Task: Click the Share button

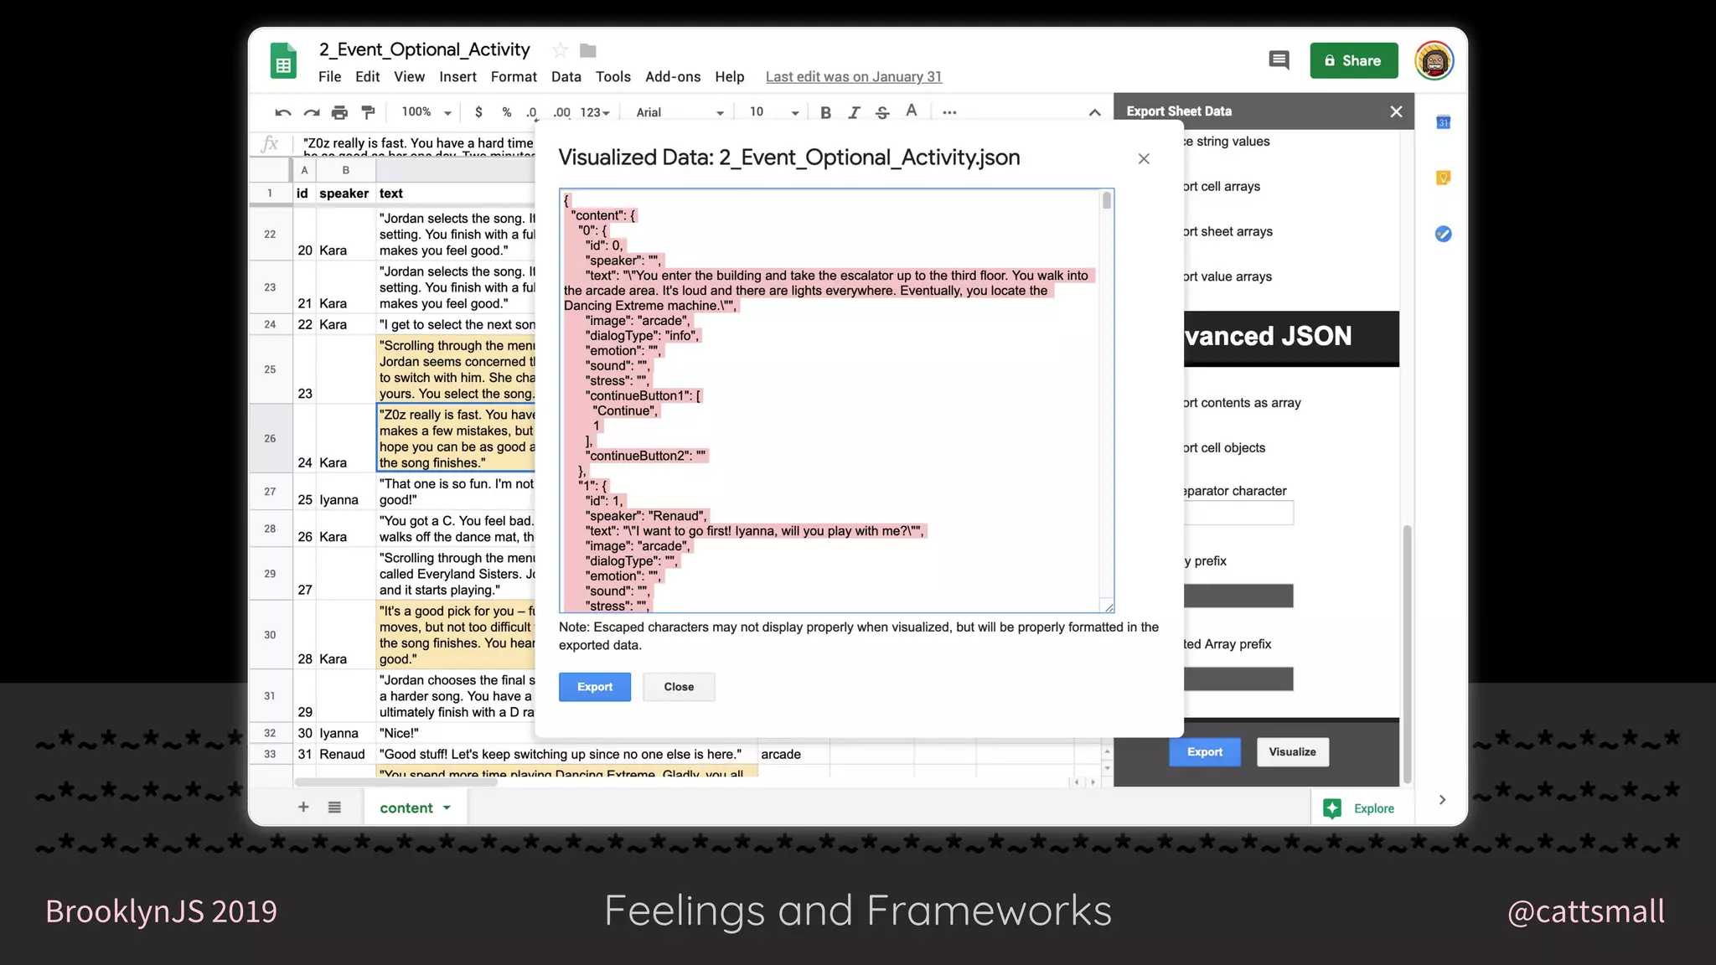Action: (1353, 60)
